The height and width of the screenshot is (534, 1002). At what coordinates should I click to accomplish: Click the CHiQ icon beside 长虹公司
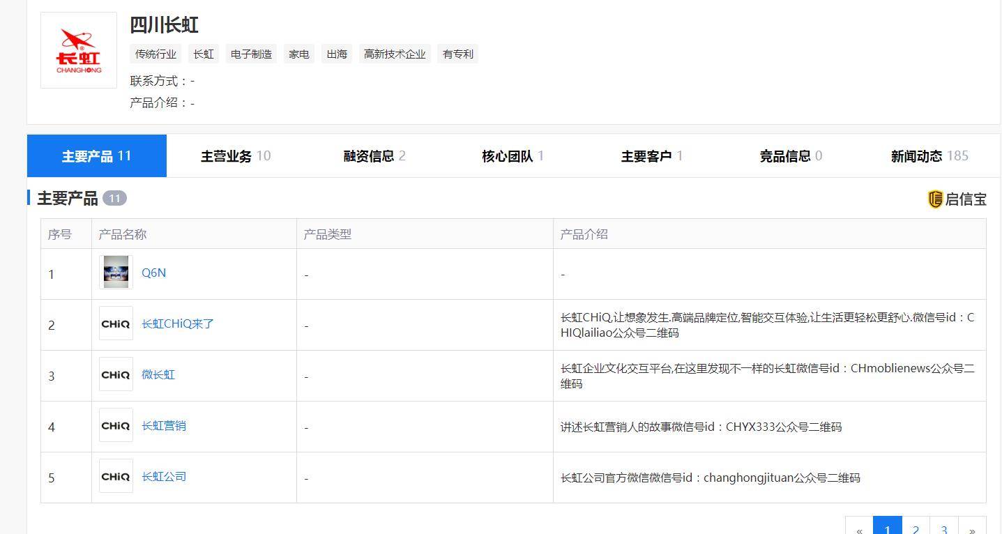point(115,476)
